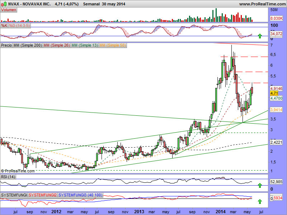Click the SYSTEMFUNGI2 label
The height and width of the screenshot is (215, 287).
(43, 195)
